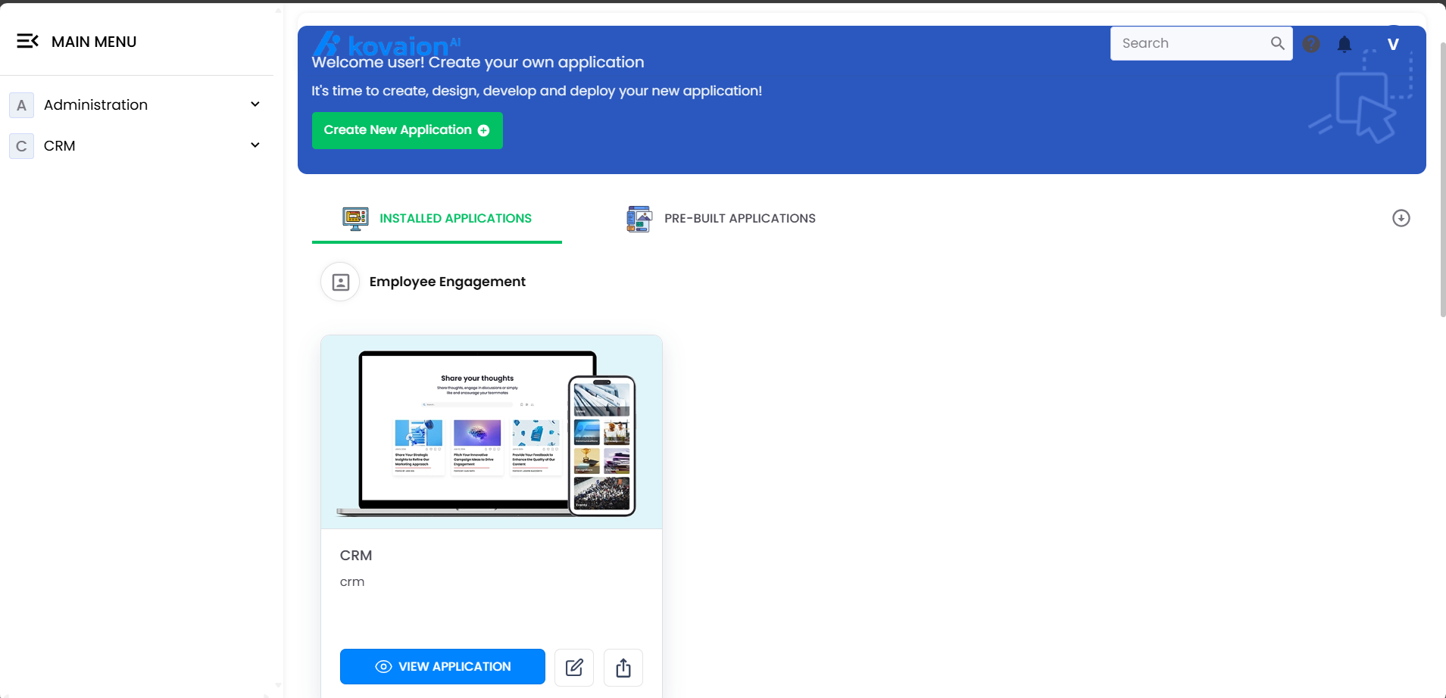Edit the CRM app using the pencil icon
The image size is (1446, 698).
click(573, 667)
